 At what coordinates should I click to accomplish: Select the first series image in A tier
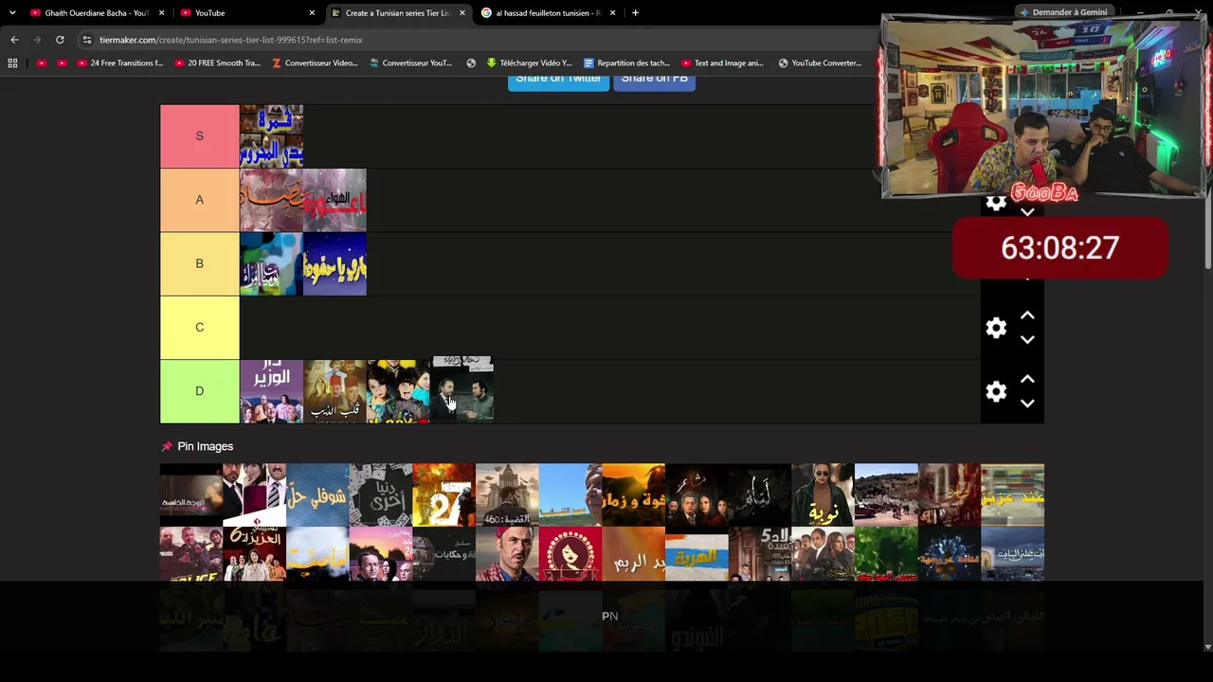tap(271, 200)
